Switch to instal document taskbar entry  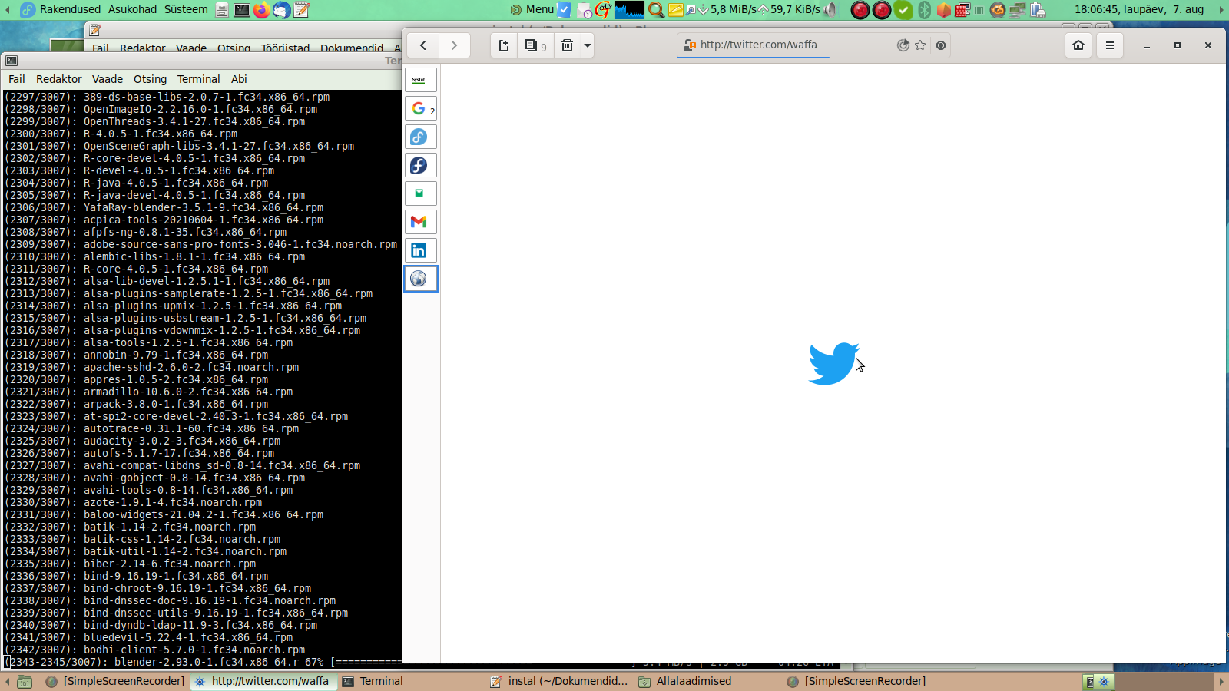click(559, 681)
